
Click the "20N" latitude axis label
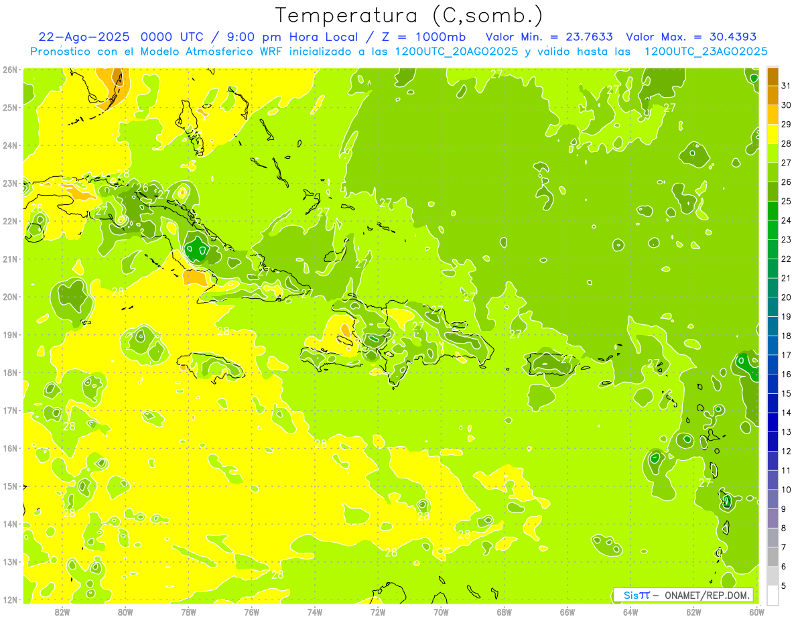[10, 297]
